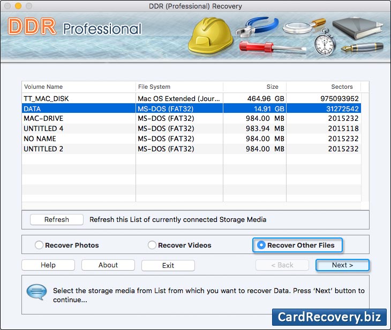Choose Recover Other Files radio button
Screen dimensions: 391x330
[x=261, y=245]
